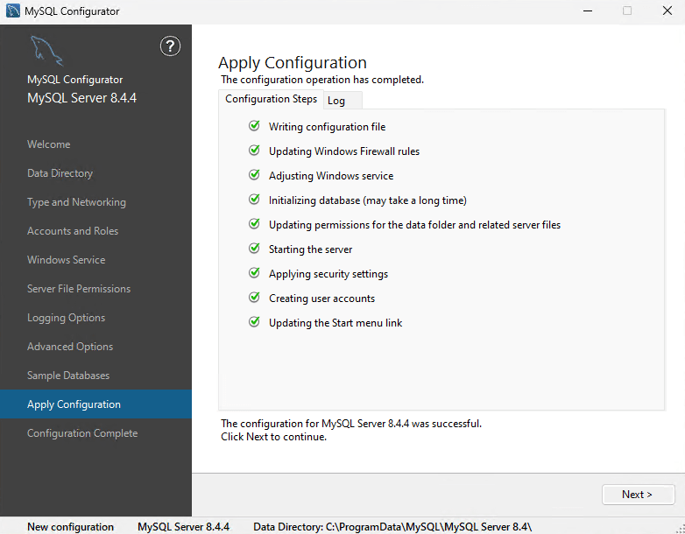
Task: Click the 'Apply Configuration' page heading
Action: (x=293, y=63)
